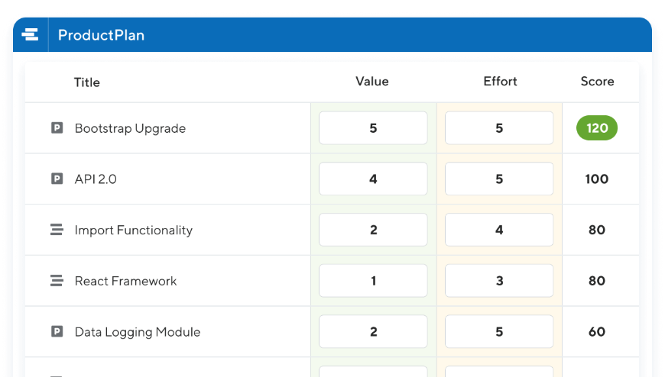Click the React Framework bars icon
Screen dimensions: 665x377
[x=57, y=281]
